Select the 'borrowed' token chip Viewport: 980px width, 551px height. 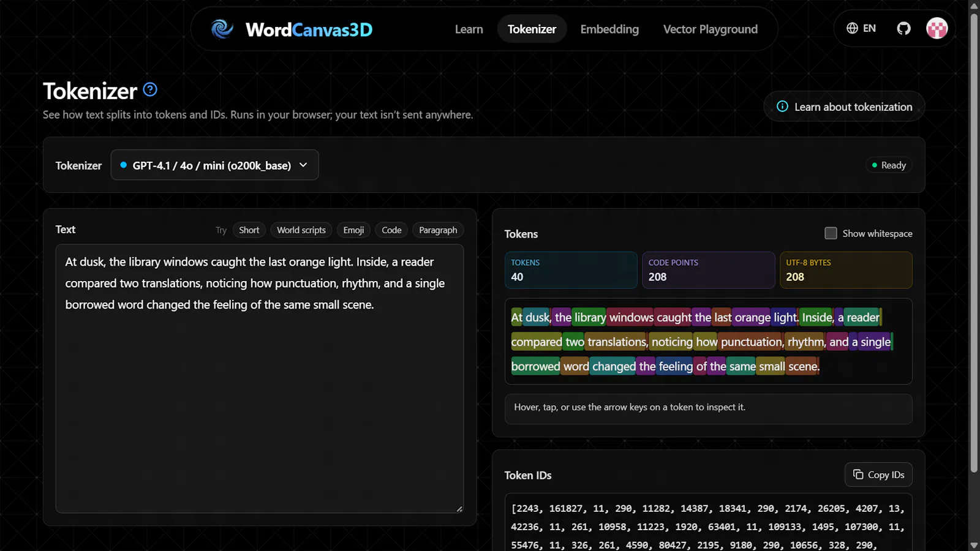pyautogui.click(x=535, y=366)
